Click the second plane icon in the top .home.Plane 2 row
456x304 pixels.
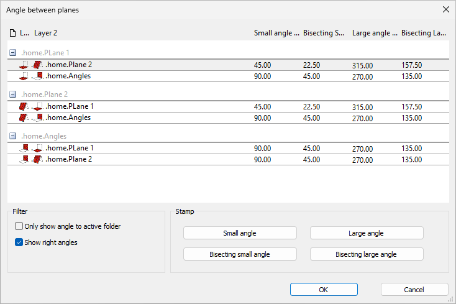point(38,65)
